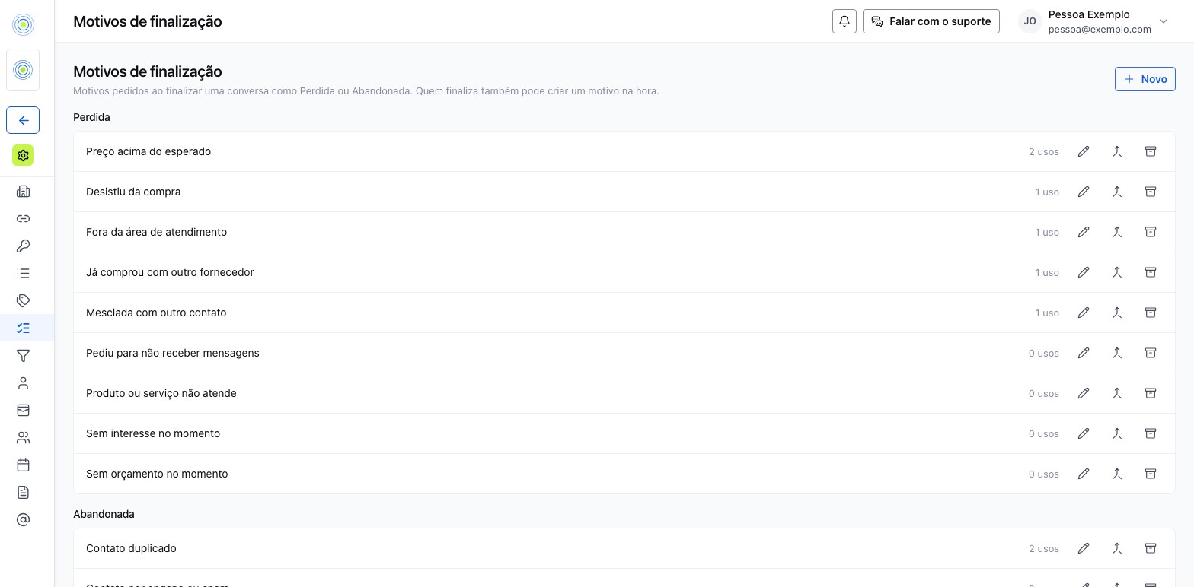Open the at-sign icon in sidebar

(23, 519)
